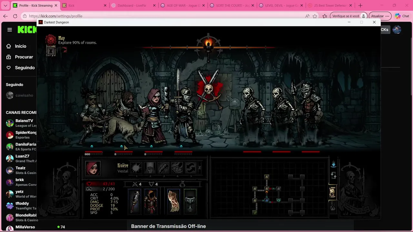Open new browser tab with plus button
Viewport: 413px width, 232px height.
(x=360, y=5)
